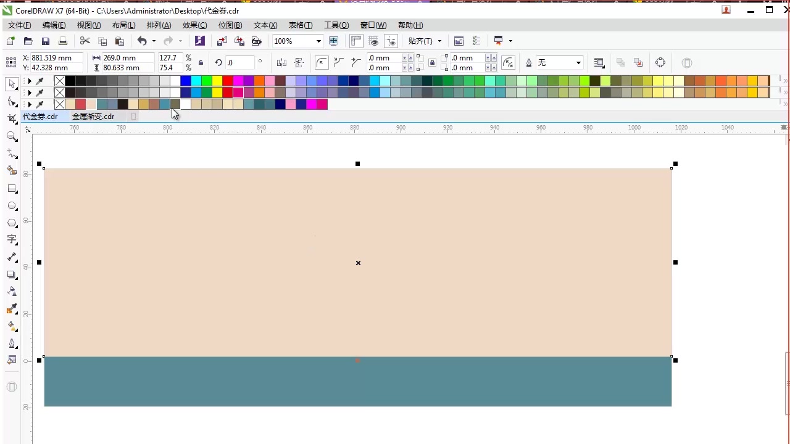Open the undo history dropdown arrow
Viewport: 790px width, 444px height.
154,41
